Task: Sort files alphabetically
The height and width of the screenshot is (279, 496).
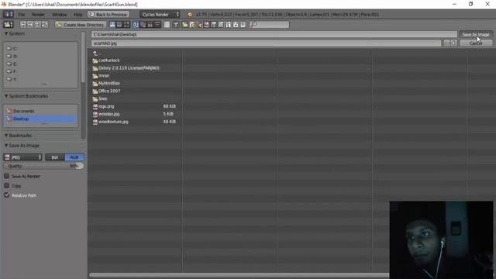Action: tap(136, 25)
